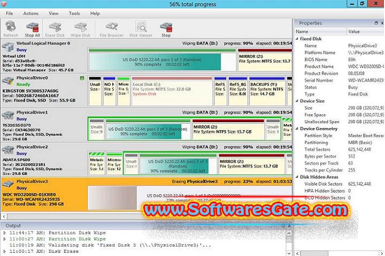Screen dimensions: 385x256
Task: Click the Value column header in Properties
Action: click(365, 31)
